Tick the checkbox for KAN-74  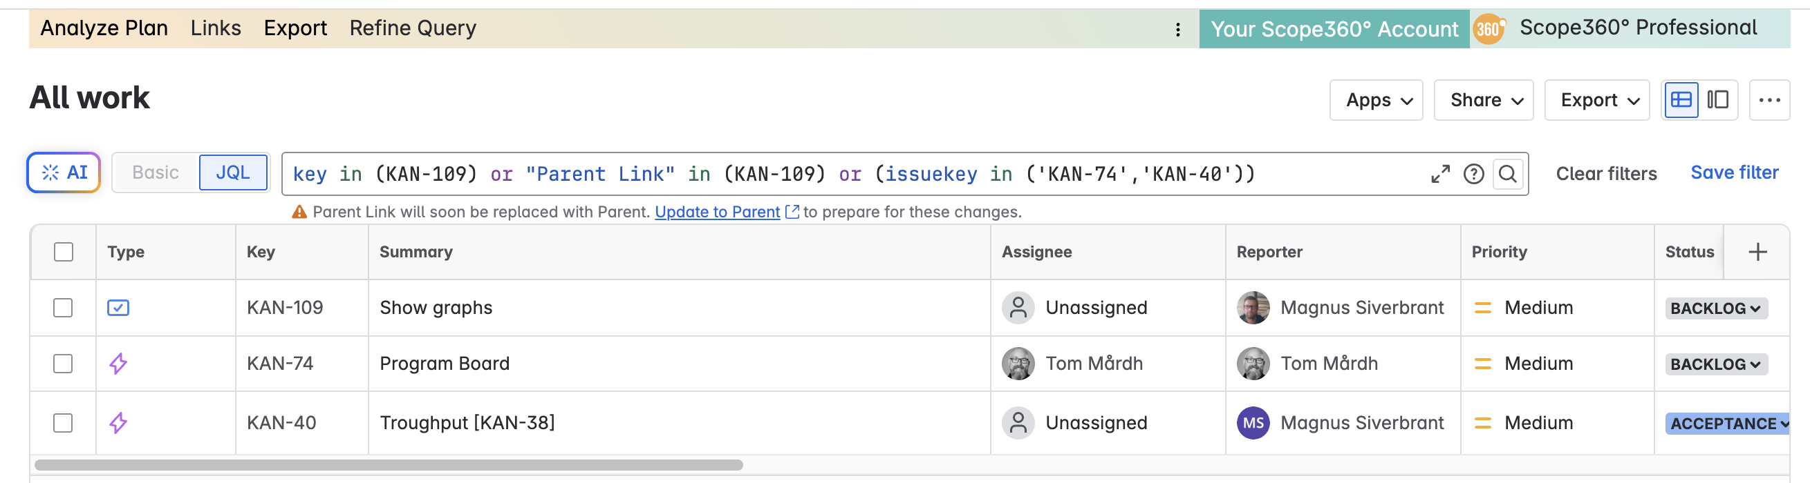click(x=63, y=364)
